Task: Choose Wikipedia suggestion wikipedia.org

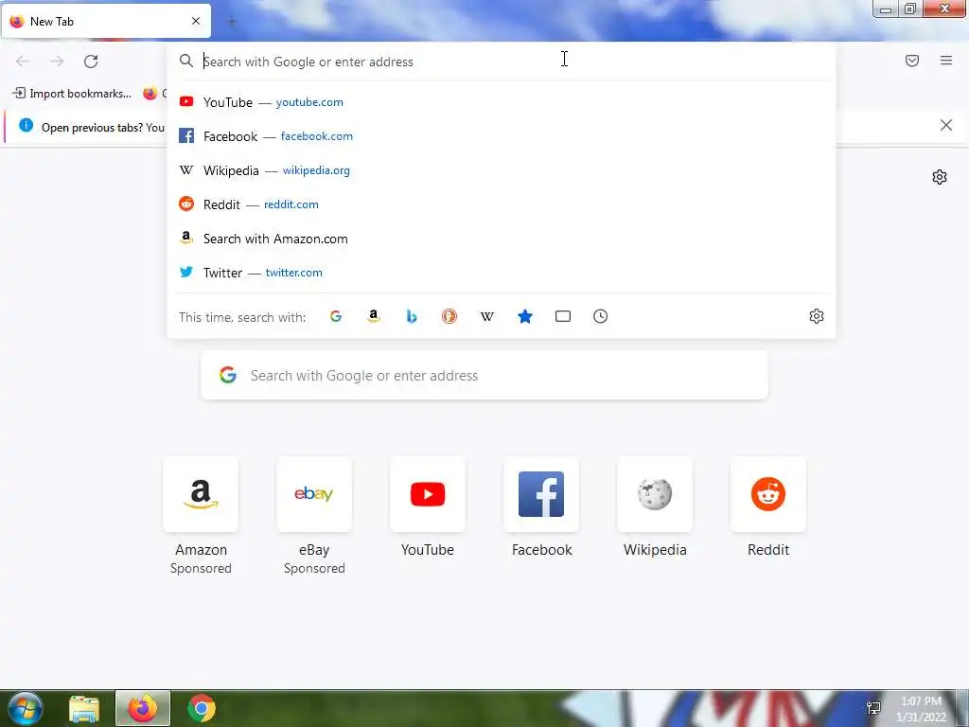Action: coord(501,170)
